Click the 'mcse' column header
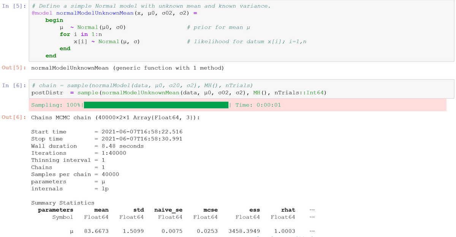456x237 pixels. [211, 210]
